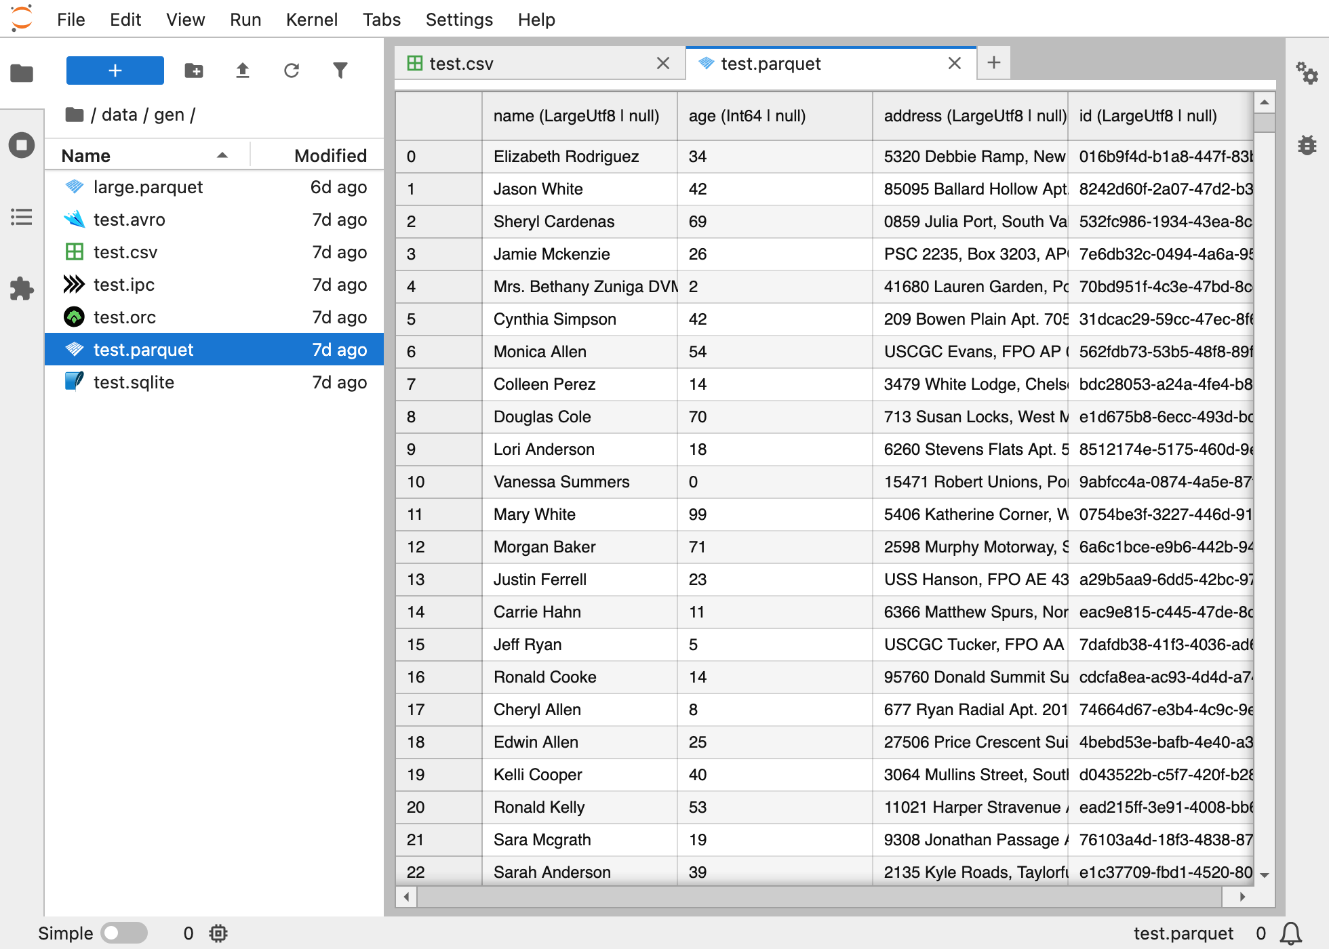1329x949 pixels.
Task: Click row header 13
Action: pyautogui.click(x=439, y=580)
